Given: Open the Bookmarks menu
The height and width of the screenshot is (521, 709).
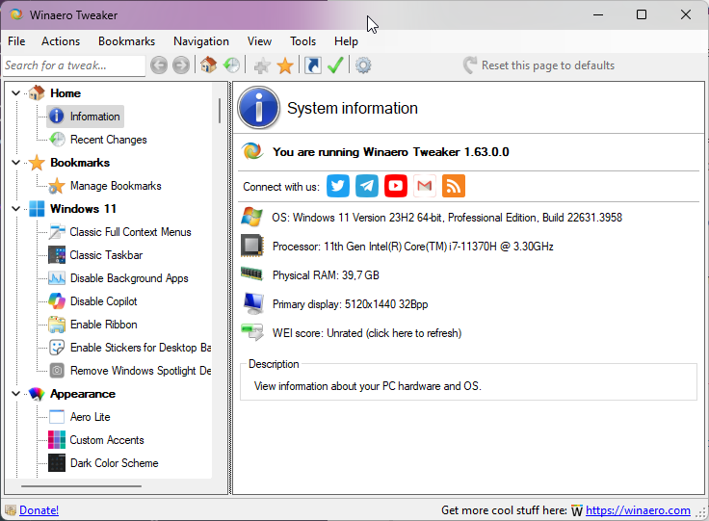Looking at the screenshot, I should (x=126, y=41).
